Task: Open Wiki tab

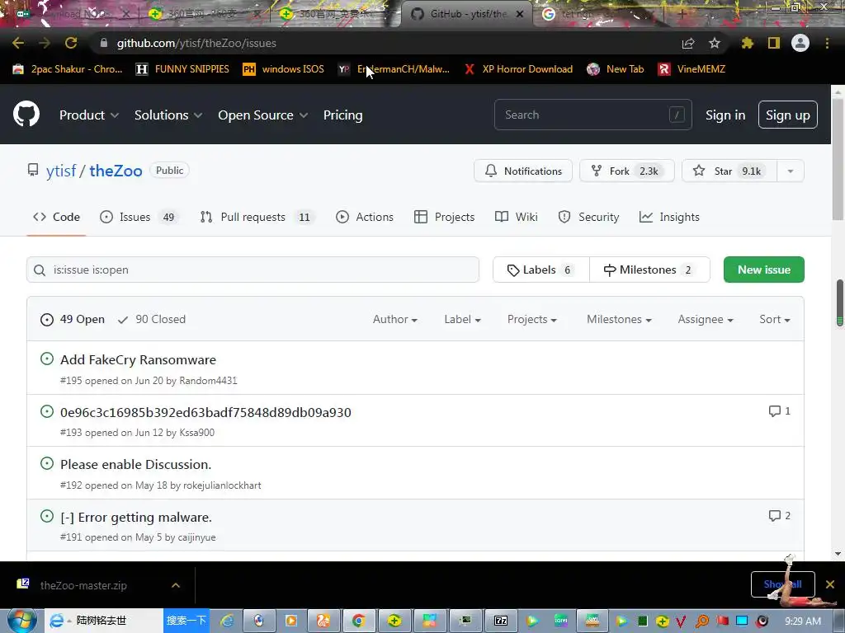Action: (x=516, y=217)
